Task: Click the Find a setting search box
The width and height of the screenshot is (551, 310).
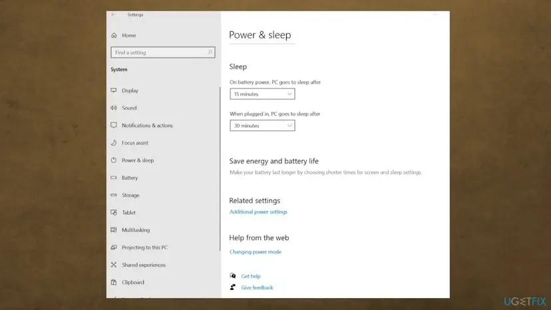Action: pyautogui.click(x=162, y=53)
